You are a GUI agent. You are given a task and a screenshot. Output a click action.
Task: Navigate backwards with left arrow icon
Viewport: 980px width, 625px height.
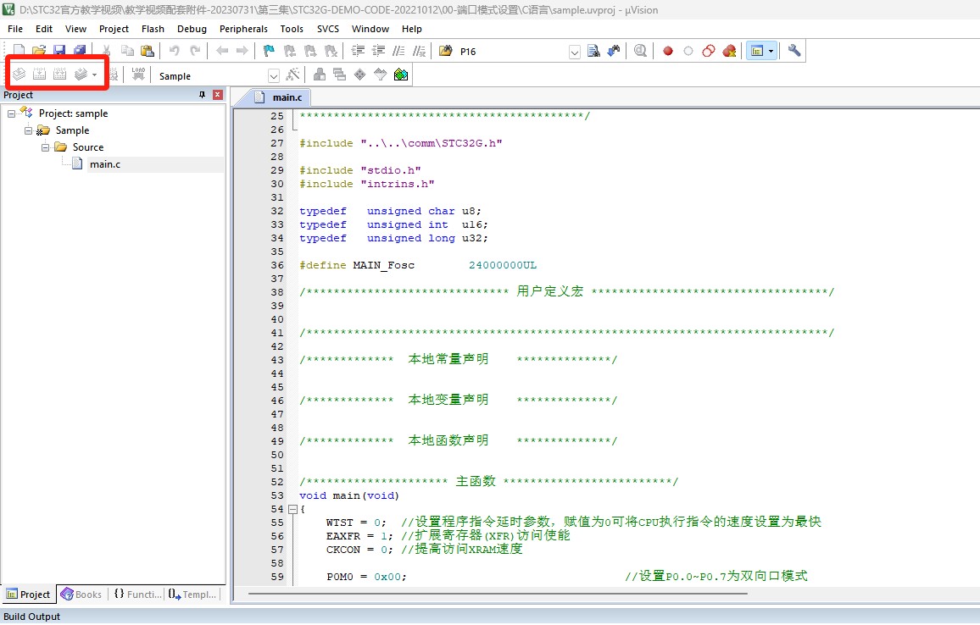click(222, 51)
